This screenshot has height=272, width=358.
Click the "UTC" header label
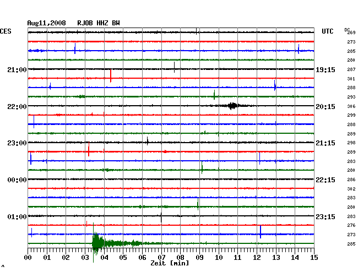tap(327, 31)
